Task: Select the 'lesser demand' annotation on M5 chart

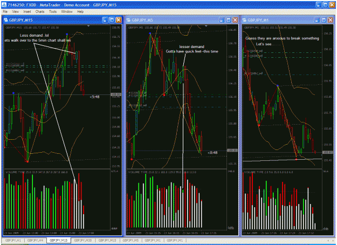Action: 192,46
